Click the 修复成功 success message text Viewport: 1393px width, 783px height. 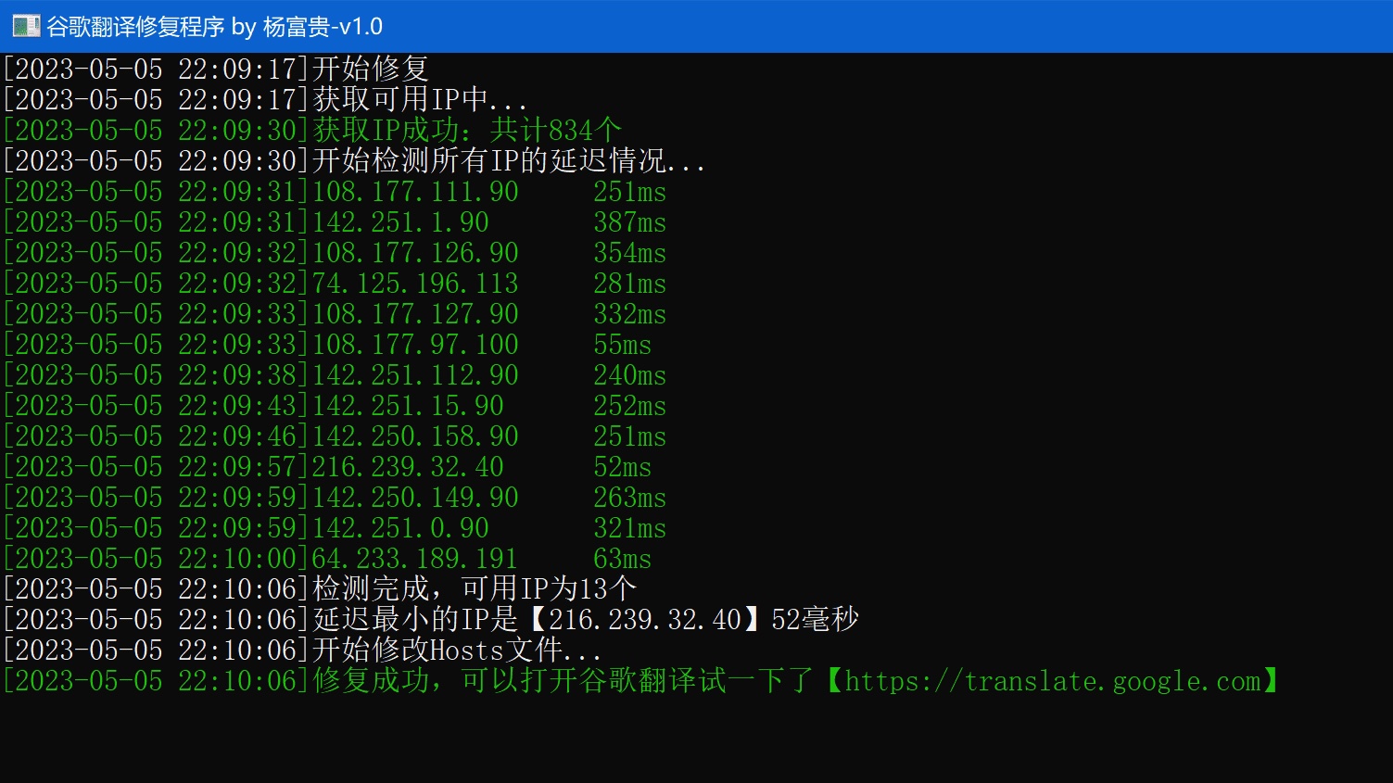371,681
